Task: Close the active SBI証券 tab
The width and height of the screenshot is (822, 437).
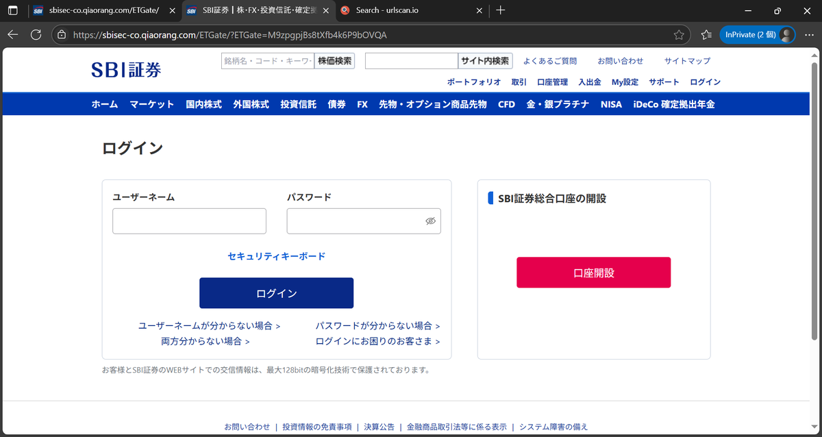Action: [x=325, y=10]
